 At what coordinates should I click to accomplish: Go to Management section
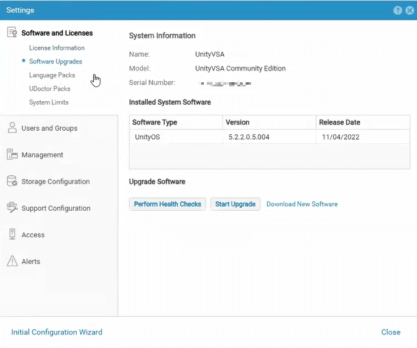coord(43,155)
